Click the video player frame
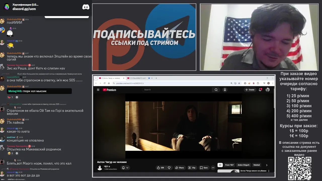 pyautogui.click(x=183, y=126)
